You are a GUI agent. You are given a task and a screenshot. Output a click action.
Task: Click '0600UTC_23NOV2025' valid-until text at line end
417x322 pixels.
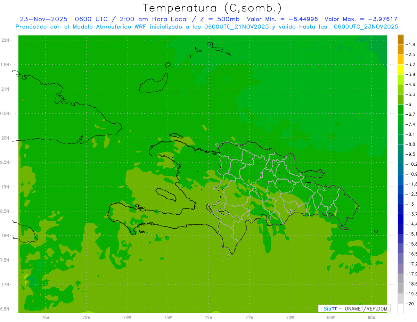click(366, 27)
